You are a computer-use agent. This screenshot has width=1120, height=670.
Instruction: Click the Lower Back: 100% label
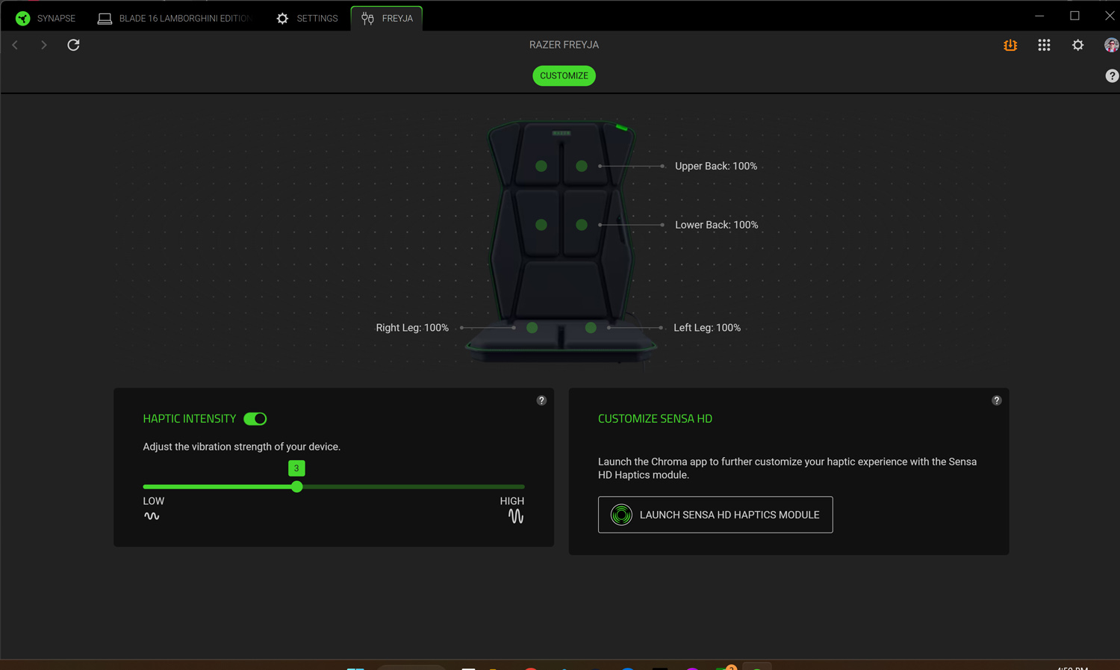pyautogui.click(x=717, y=225)
